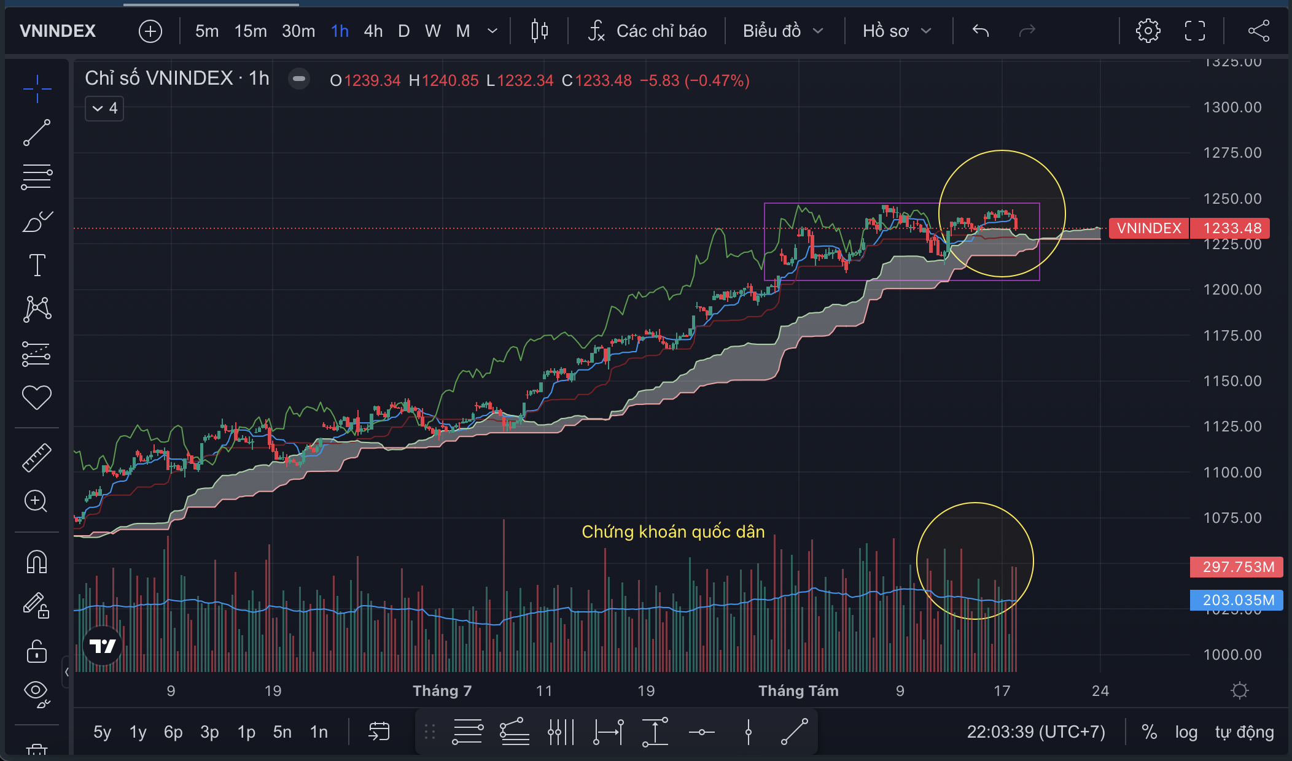Open the chart patterns tool
This screenshot has height=761, width=1292.
click(37, 309)
